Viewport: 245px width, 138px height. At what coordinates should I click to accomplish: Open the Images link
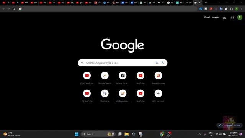(215, 17)
